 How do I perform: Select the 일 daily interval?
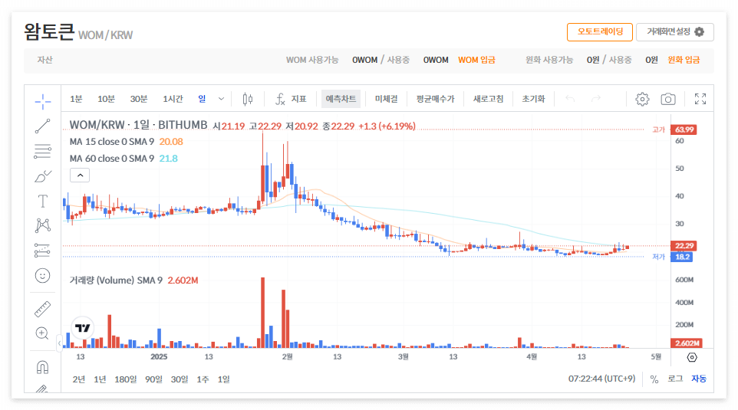202,99
